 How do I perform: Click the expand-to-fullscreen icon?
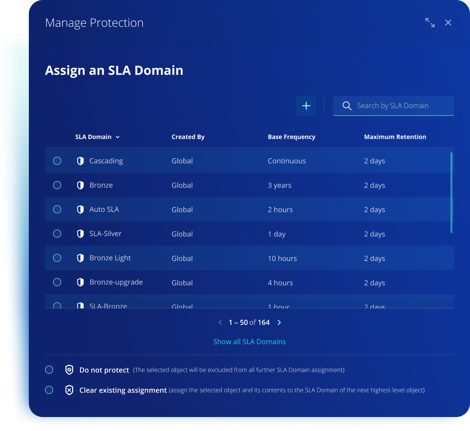pyautogui.click(x=430, y=22)
